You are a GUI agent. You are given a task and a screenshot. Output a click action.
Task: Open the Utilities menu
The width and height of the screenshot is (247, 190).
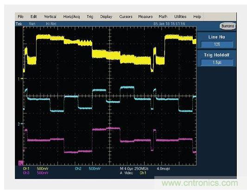[180, 17]
